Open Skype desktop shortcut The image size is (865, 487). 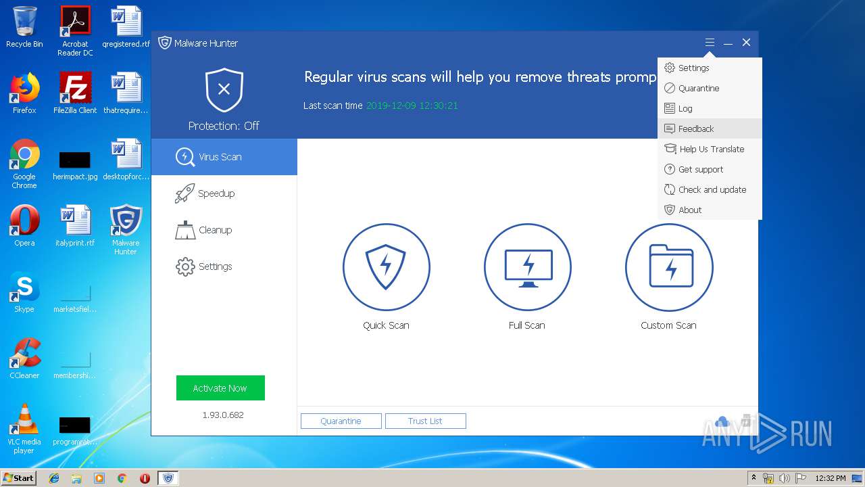(x=24, y=292)
